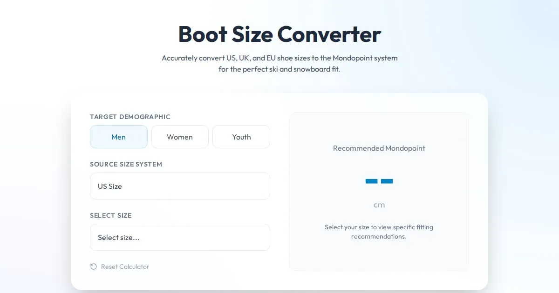This screenshot has height=293, width=559.
Task: Click the circular arrow reset icon
Action: point(94,266)
